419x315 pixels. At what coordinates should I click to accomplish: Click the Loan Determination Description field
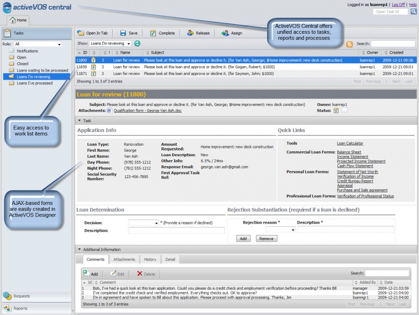click(x=176, y=230)
